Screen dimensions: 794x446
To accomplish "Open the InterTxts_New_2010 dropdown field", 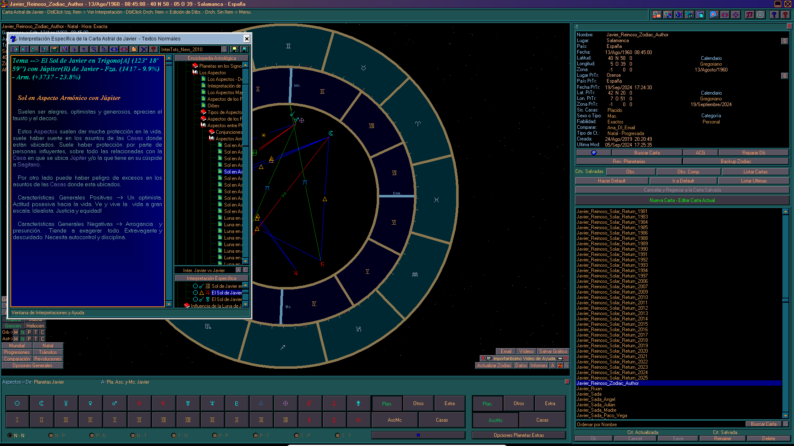I will [190, 49].
